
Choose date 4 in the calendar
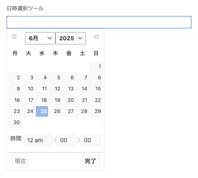(42, 78)
